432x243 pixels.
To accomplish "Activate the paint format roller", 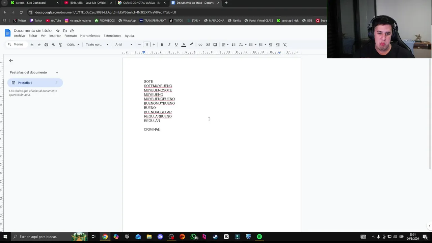I will pyautogui.click(x=60, y=45).
